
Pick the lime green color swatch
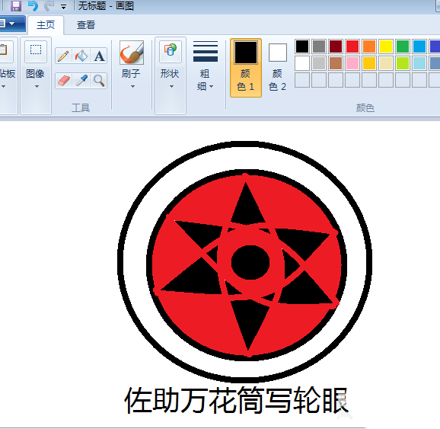pyautogui.click(x=403, y=63)
